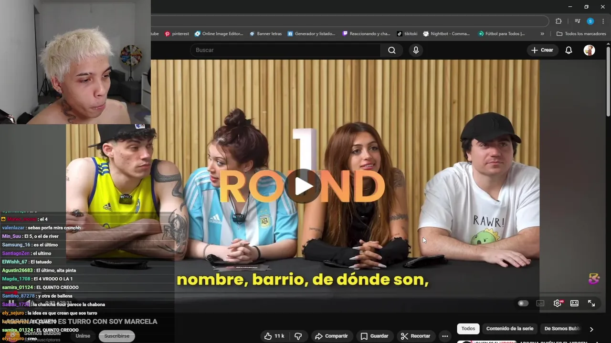
Task: Click chat username Min_Suu
Action: point(11,236)
